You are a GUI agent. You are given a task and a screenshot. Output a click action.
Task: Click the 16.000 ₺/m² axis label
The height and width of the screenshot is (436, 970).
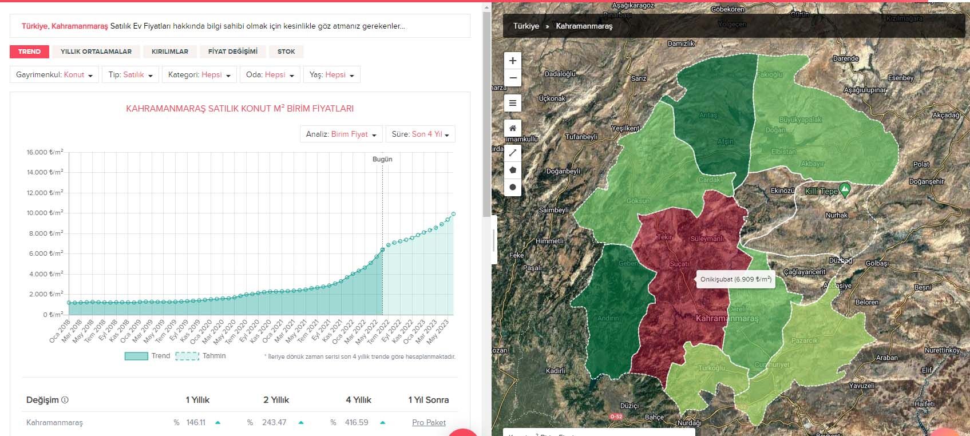[x=45, y=152]
